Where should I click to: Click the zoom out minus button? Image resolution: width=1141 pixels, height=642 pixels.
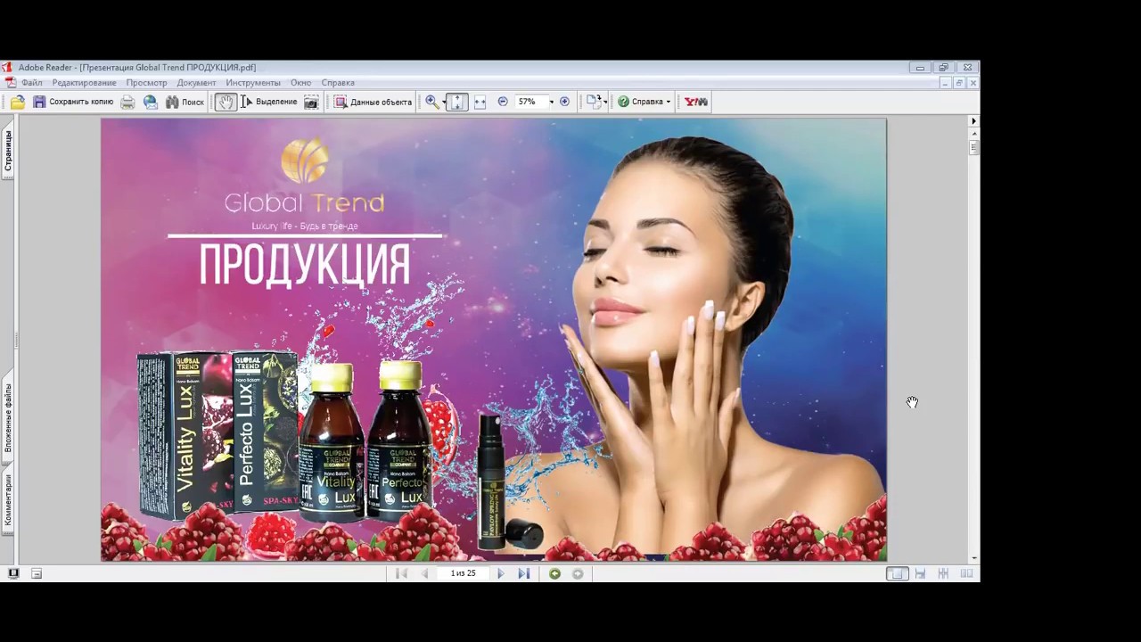[503, 102]
